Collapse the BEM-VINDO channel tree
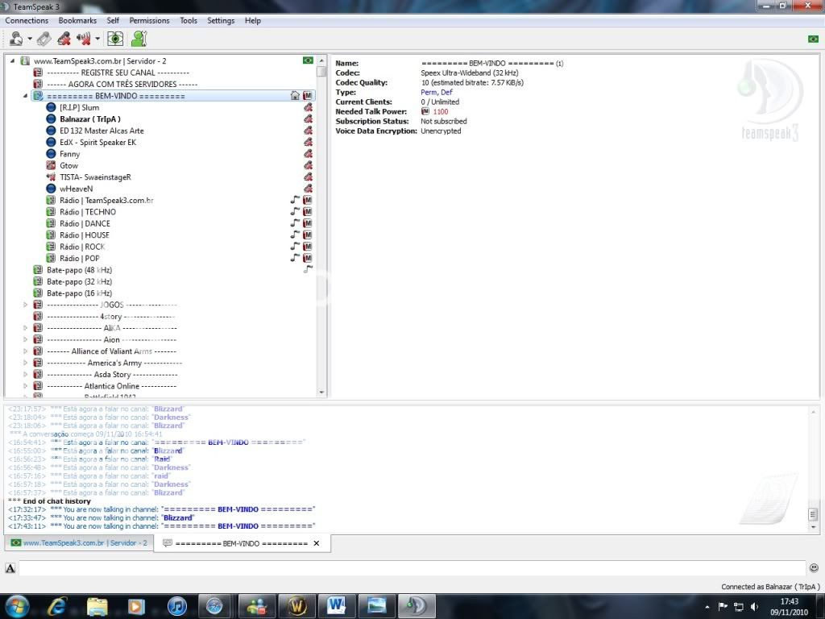 (x=25, y=96)
